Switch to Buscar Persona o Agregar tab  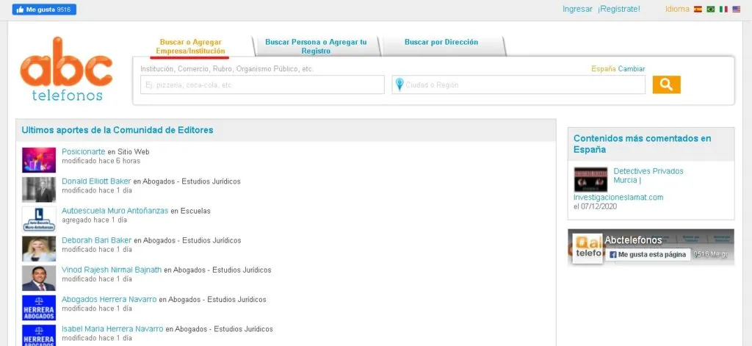[x=316, y=46]
